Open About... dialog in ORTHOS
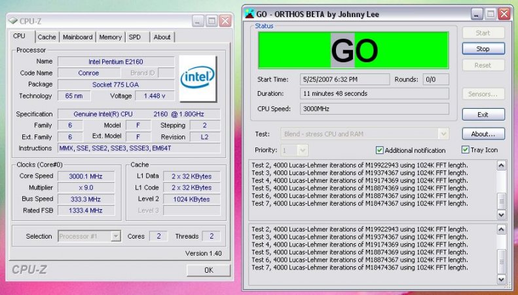The image size is (518, 295). click(483, 134)
